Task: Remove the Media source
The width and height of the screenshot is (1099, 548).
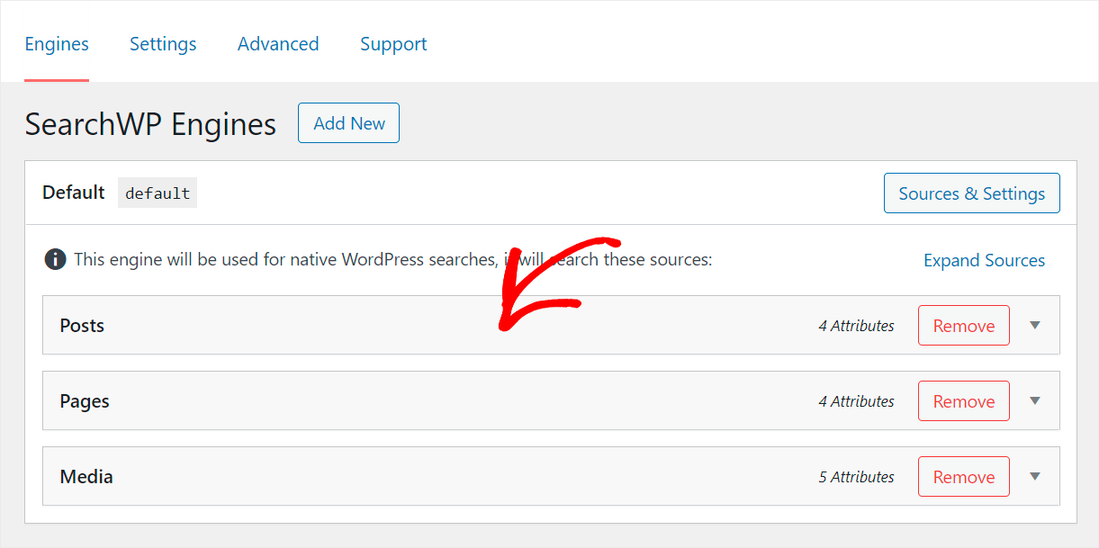Action: pyautogui.click(x=963, y=477)
